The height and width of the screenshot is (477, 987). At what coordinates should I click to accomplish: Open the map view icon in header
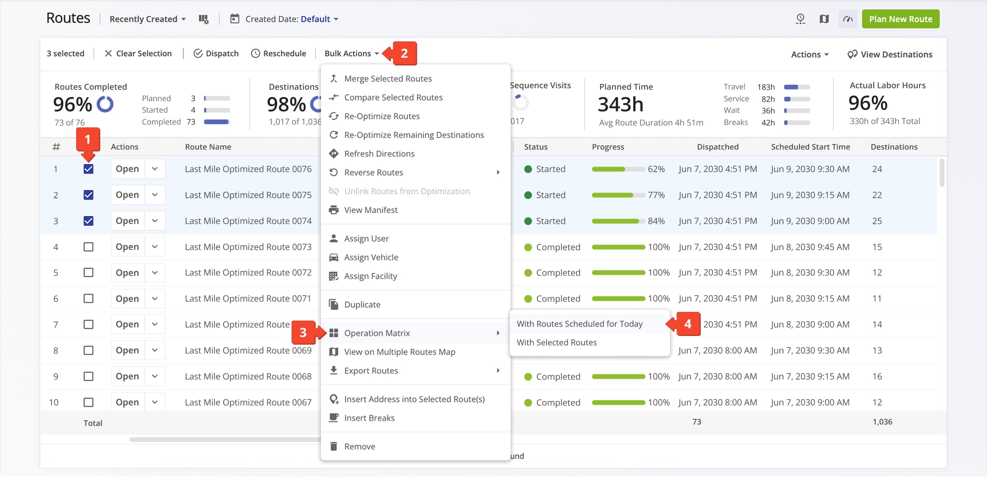(x=824, y=19)
